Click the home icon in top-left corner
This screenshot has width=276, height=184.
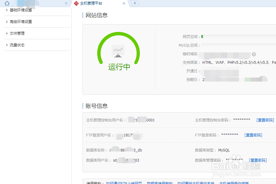7,3
